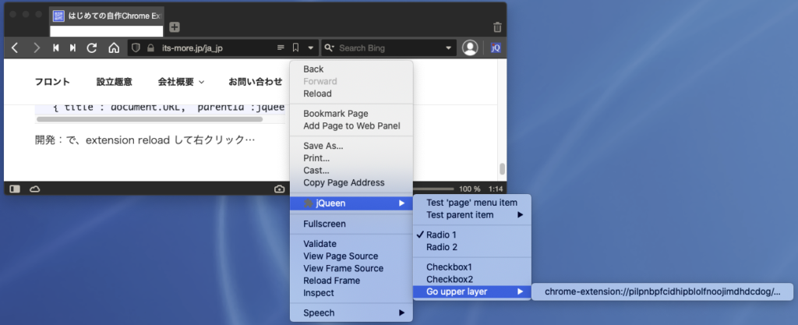Click the Rewind navigation icon
The width and height of the screenshot is (798, 325).
56,48
